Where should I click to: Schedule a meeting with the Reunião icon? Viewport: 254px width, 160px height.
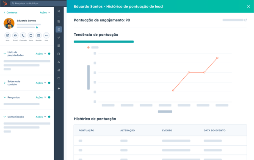click(39, 35)
